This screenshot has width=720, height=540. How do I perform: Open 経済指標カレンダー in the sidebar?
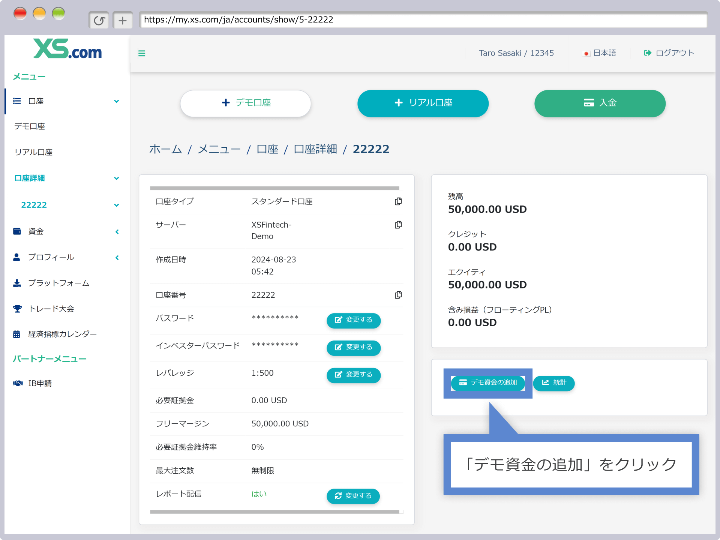(x=63, y=334)
